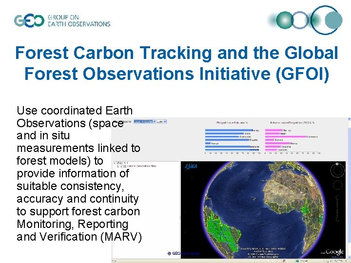Click the green highlighted Brazil region on the globe
Viewport: 351px width, 263px height.
(224, 234)
